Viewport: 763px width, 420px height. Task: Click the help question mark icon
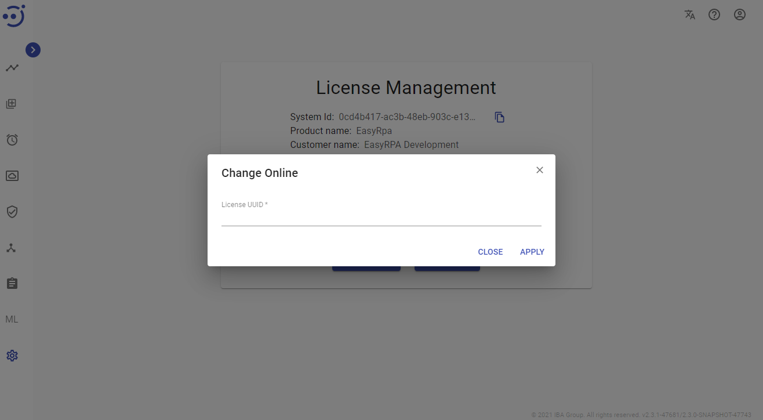[714, 15]
